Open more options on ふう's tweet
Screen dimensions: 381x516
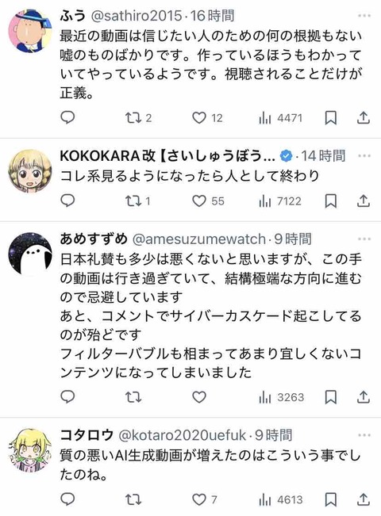pyautogui.click(x=364, y=16)
